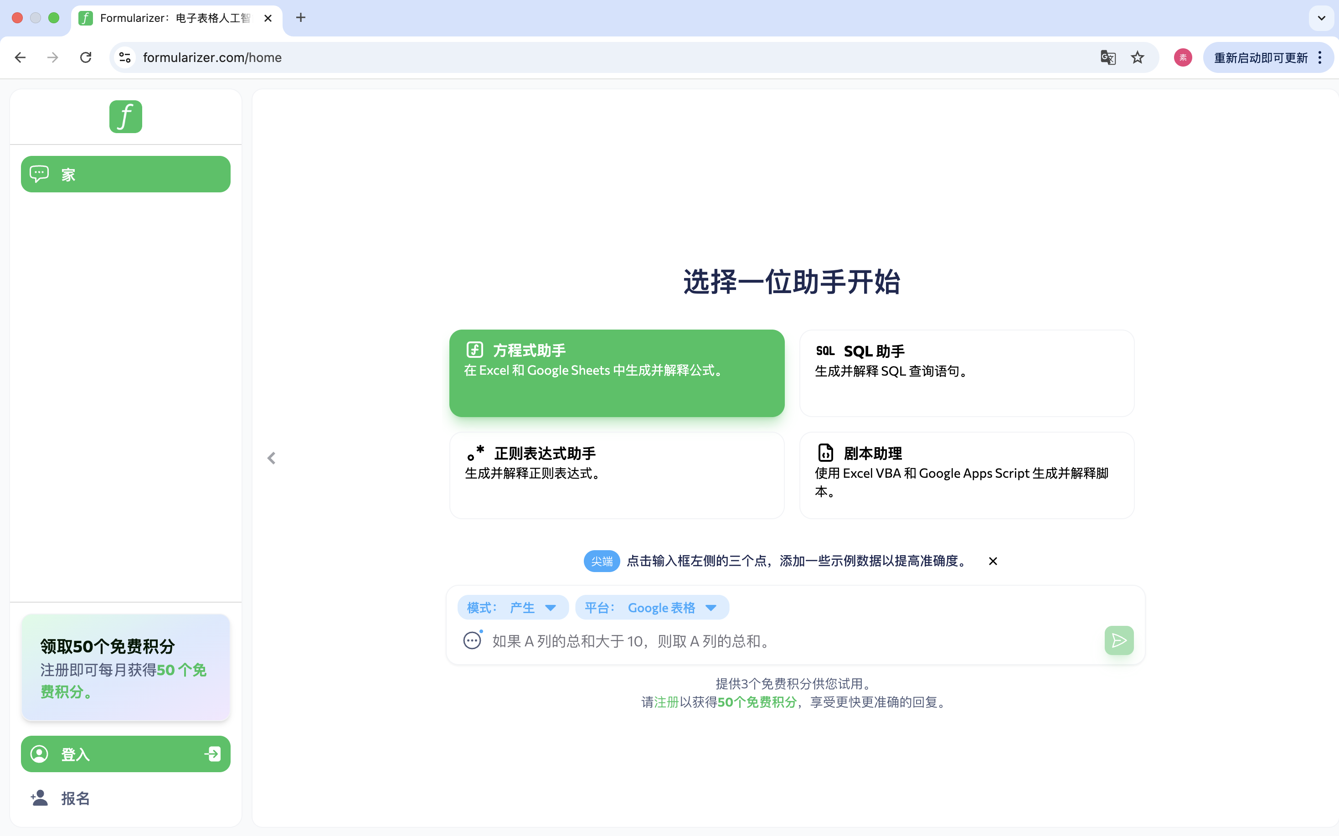Screen dimensions: 1339x836
Task: Click the 登入 sign-in button
Action: (x=125, y=753)
